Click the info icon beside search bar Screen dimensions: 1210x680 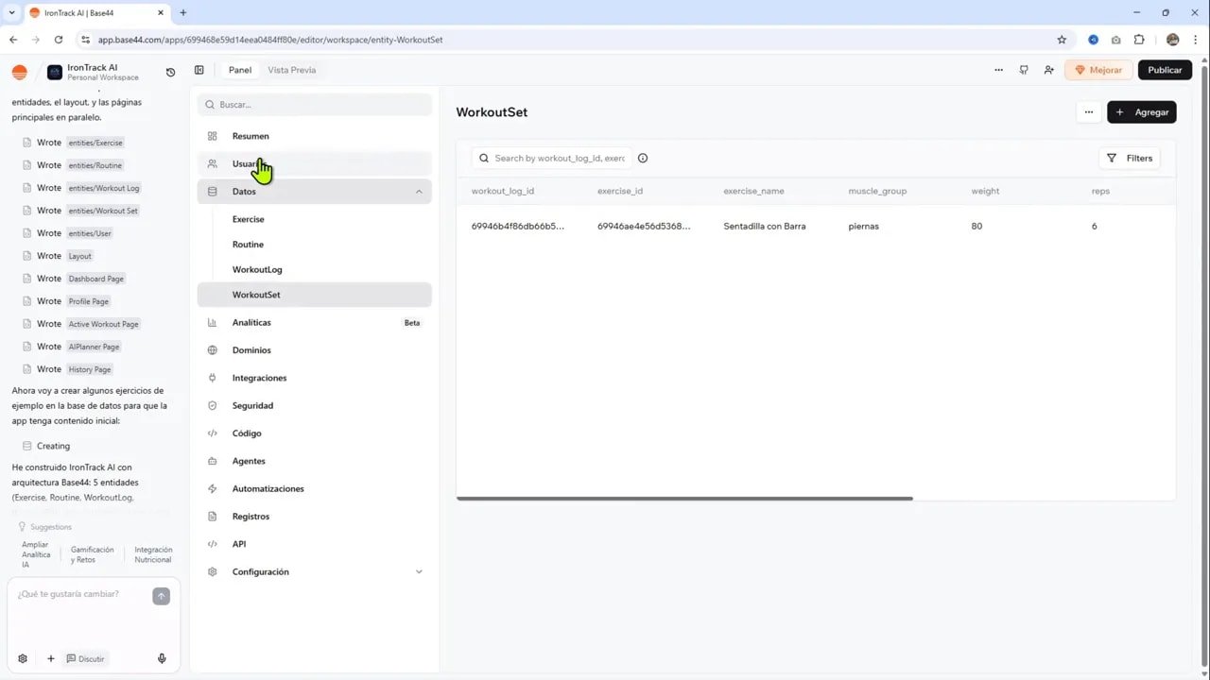tap(643, 158)
